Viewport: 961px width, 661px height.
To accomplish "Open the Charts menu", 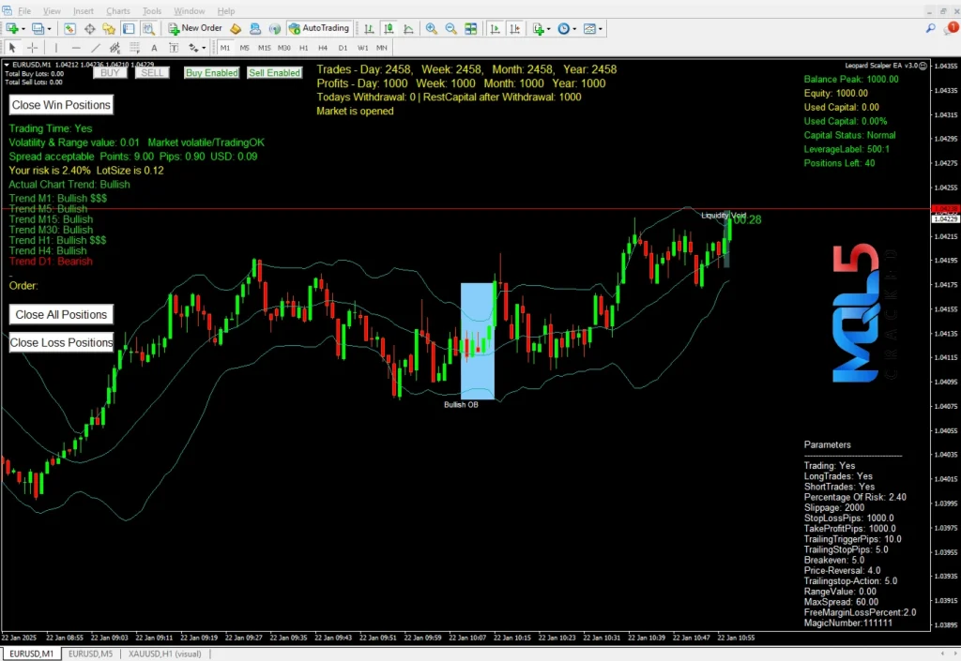I will 118,10.
